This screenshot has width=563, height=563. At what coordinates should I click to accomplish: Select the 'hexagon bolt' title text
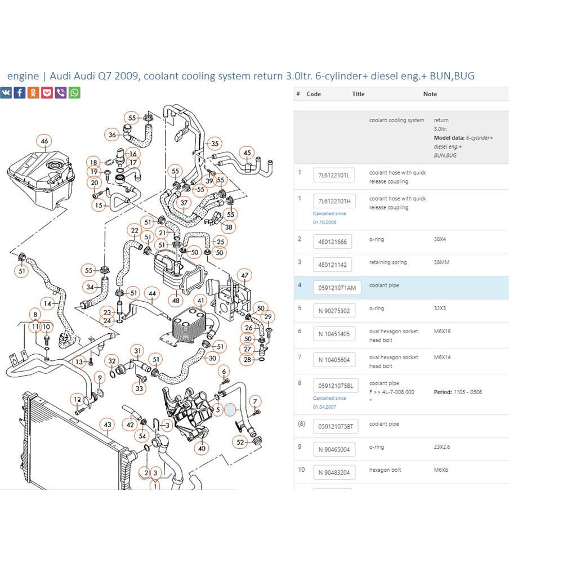point(385,470)
